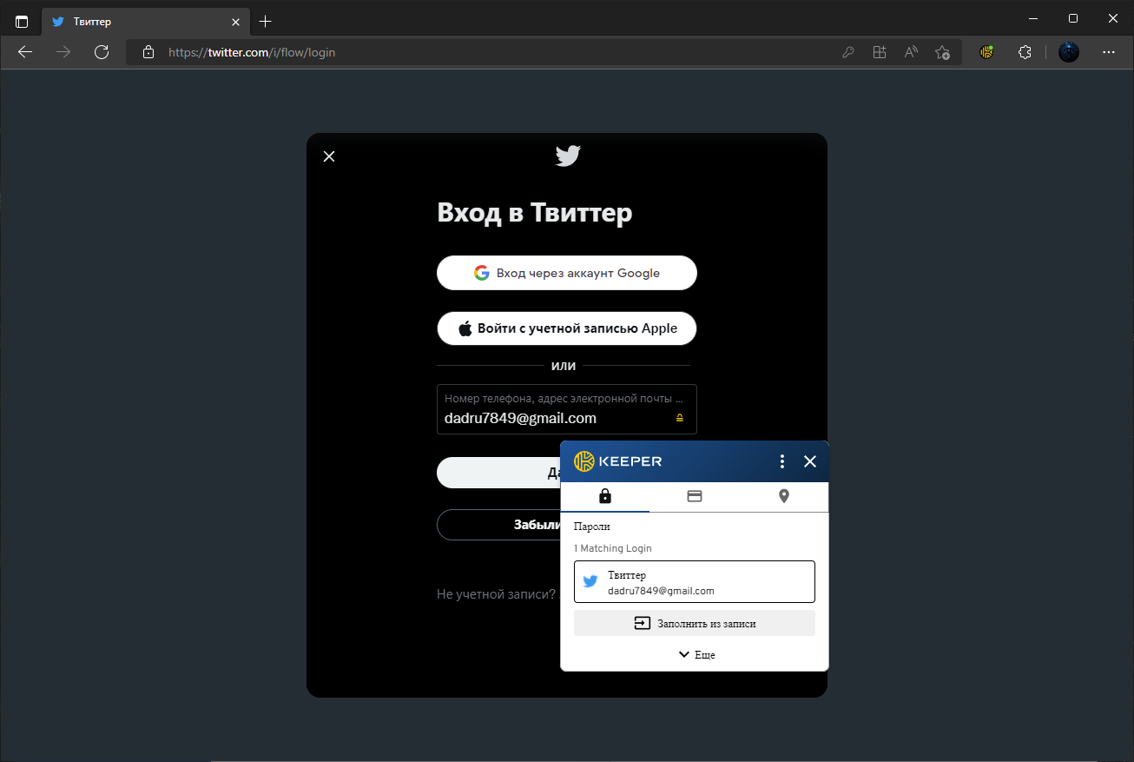Click the Keeper logo in popup header
The width and height of the screenshot is (1134, 762).
click(617, 461)
